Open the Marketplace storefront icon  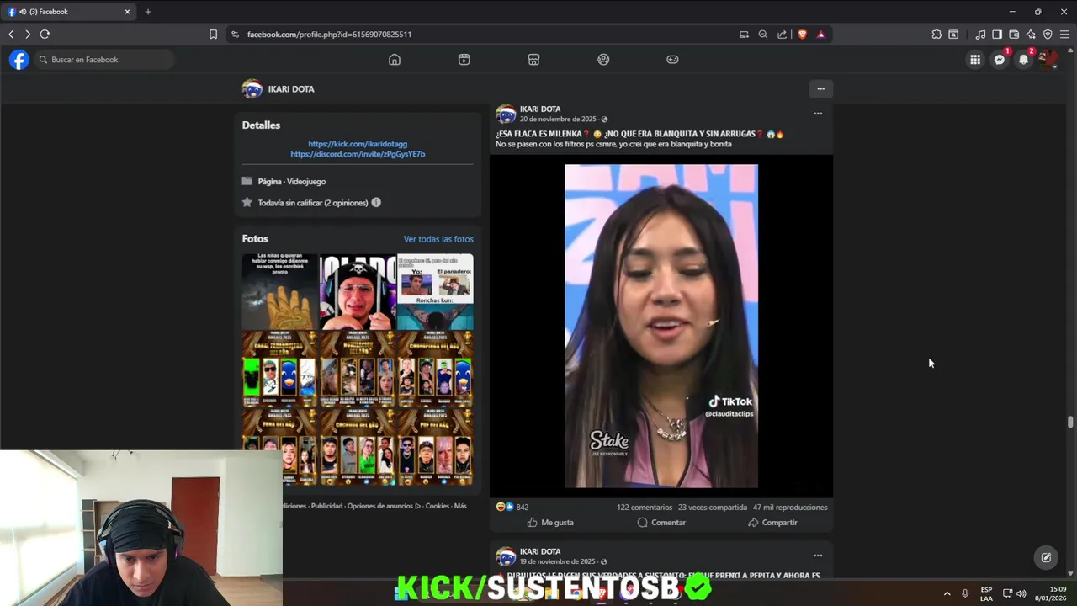click(x=533, y=60)
